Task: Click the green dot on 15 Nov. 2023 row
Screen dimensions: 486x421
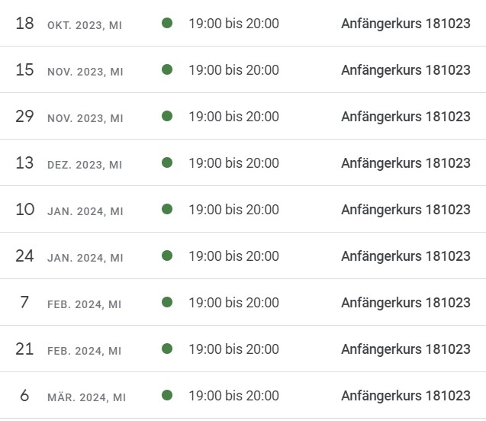Action: click(x=167, y=69)
